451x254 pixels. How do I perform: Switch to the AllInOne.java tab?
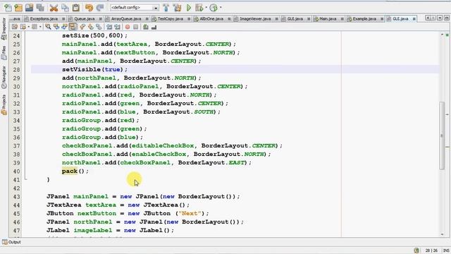211,19
